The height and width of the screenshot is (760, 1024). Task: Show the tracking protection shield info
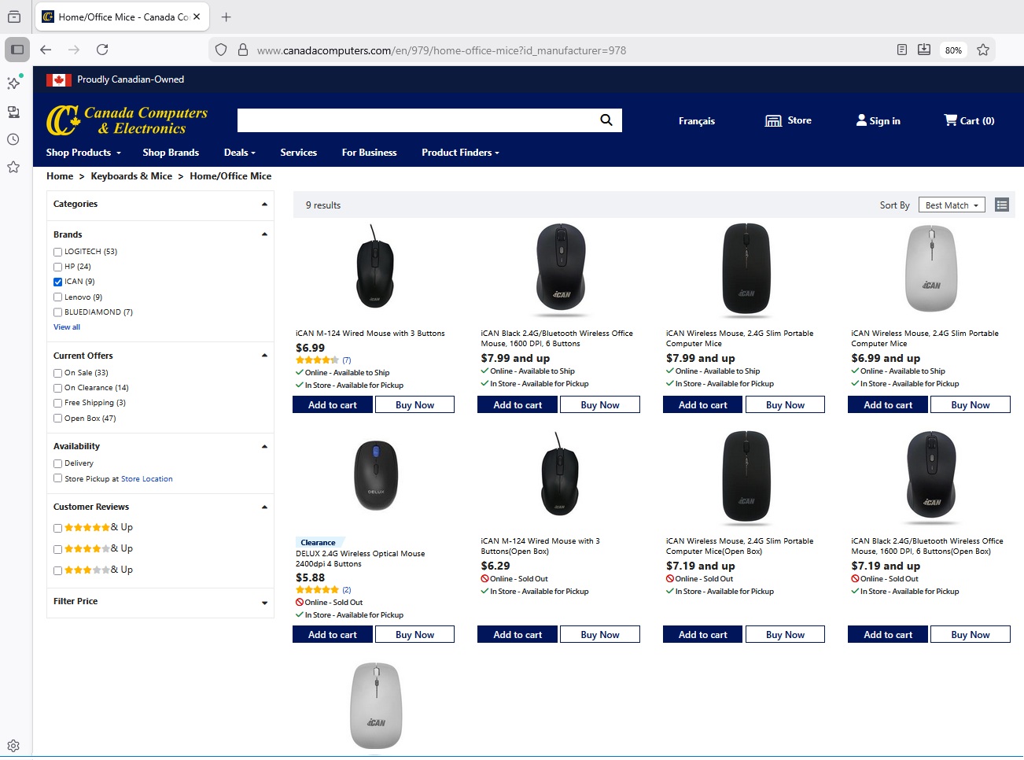221,50
